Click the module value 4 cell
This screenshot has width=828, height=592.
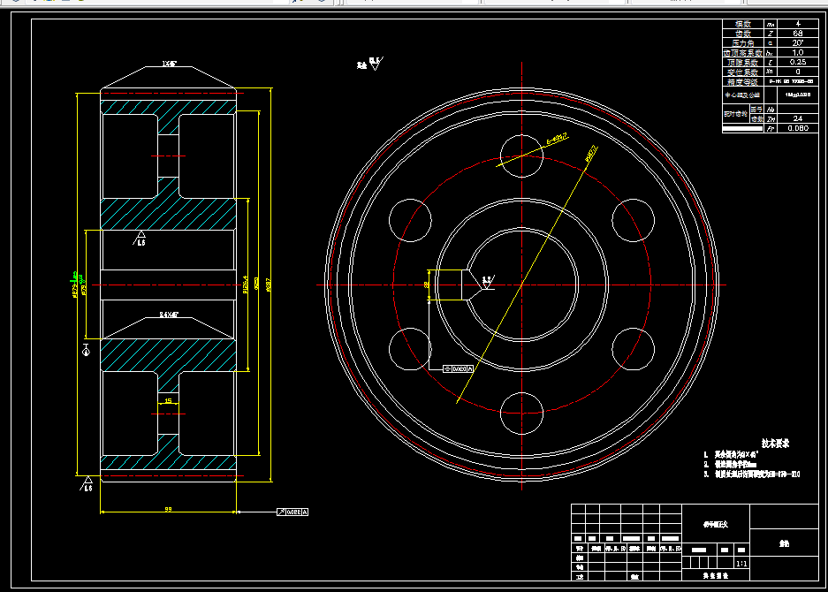pyautogui.click(x=798, y=24)
